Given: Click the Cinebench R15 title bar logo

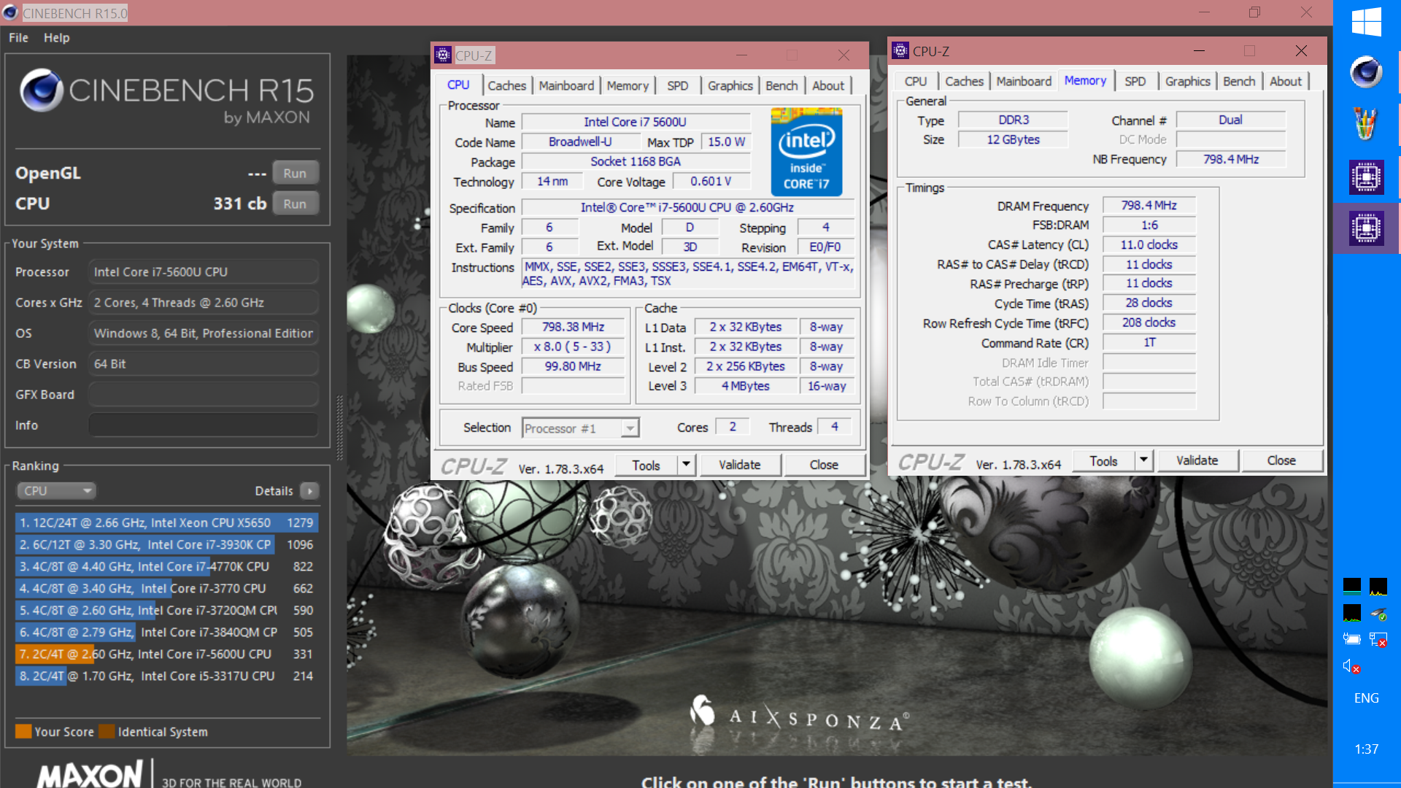Looking at the screenshot, I should (x=10, y=12).
